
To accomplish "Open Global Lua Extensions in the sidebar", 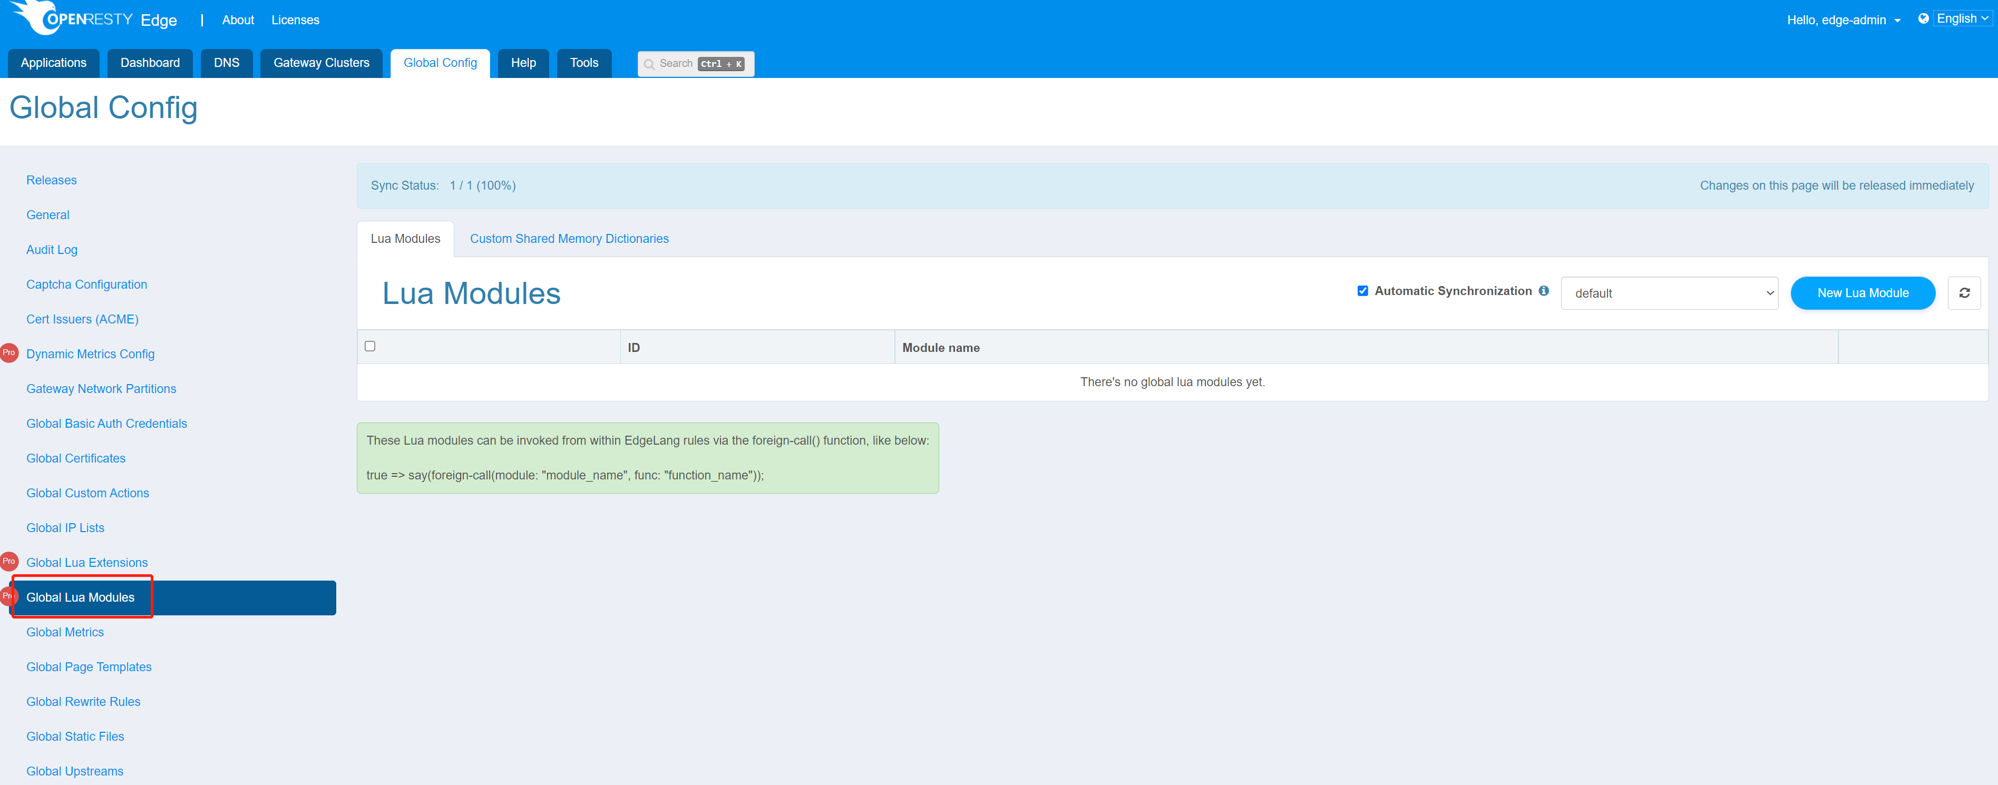I will 87,563.
